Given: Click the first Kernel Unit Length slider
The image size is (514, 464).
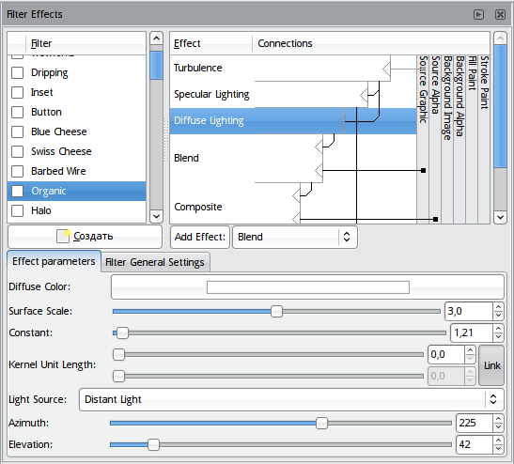Looking at the screenshot, I should coord(268,354).
